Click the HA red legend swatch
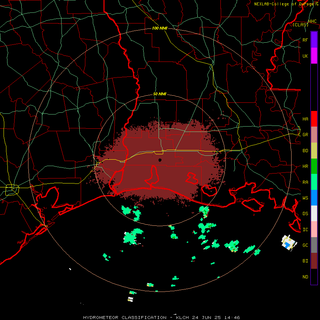The height and width of the screenshot is (320, 320). coord(314,119)
